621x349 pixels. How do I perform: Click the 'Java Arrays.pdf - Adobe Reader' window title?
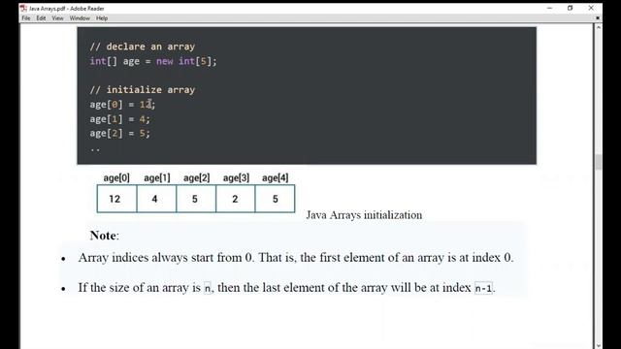click(x=67, y=9)
